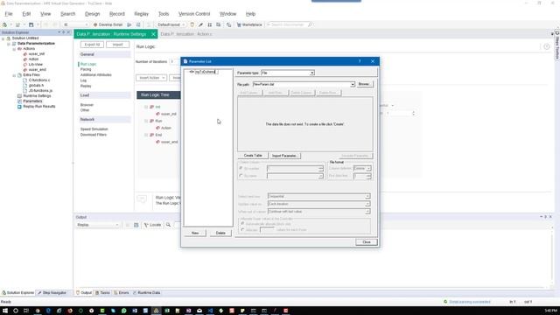This screenshot has height=315, width=560.
Task: Click the Browse button
Action: click(364, 84)
